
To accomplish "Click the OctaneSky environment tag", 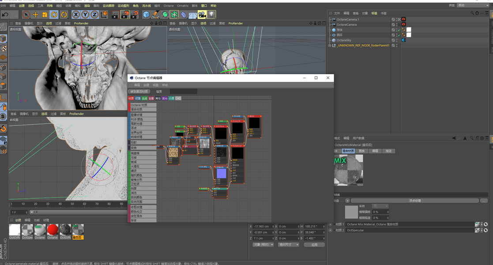I will pyautogui.click(x=404, y=40).
